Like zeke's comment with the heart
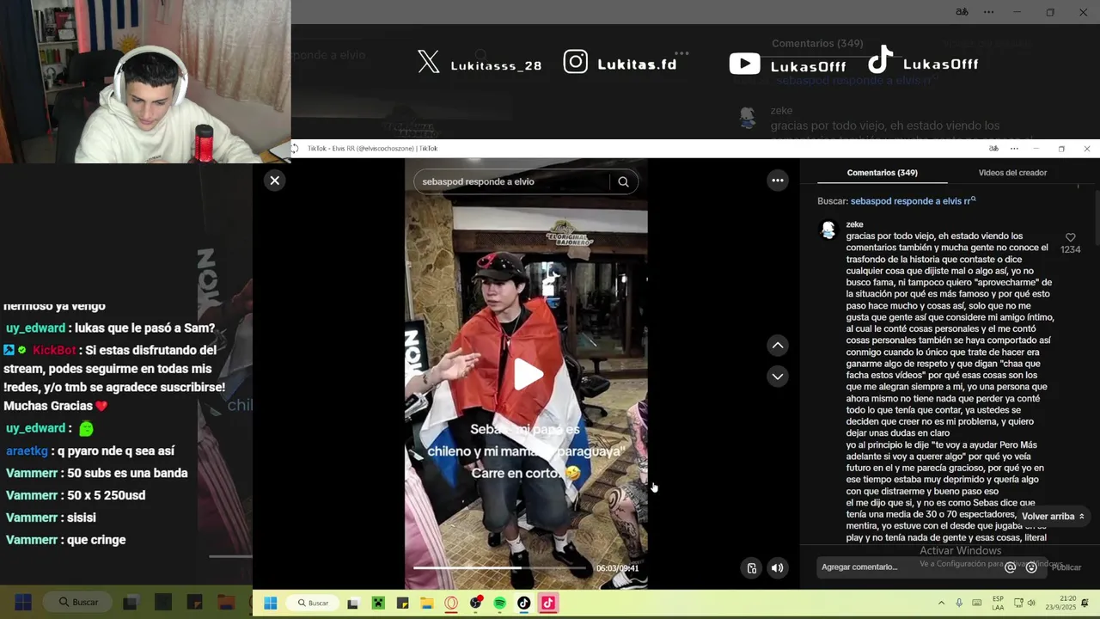This screenshot has height=619, width=1100. pyautogui.click(x=1070, y=237)
